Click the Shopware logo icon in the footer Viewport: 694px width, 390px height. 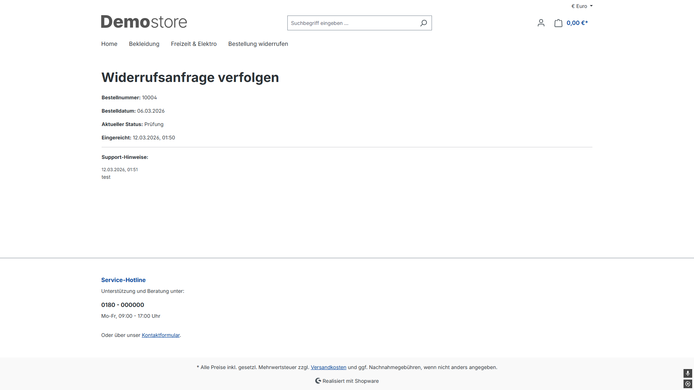pos(318,381)
